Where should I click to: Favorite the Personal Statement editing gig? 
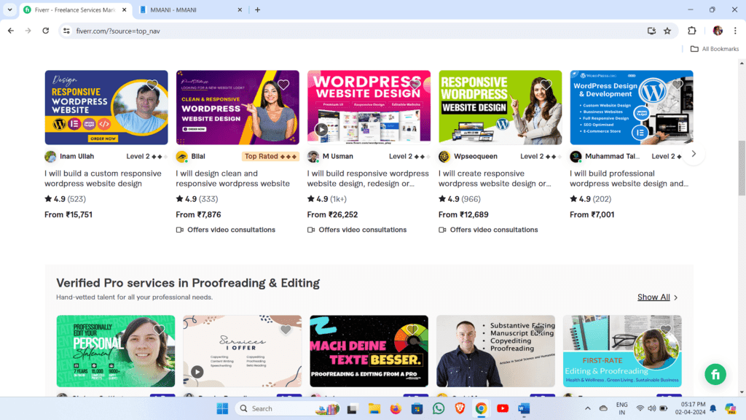(159, 329)
